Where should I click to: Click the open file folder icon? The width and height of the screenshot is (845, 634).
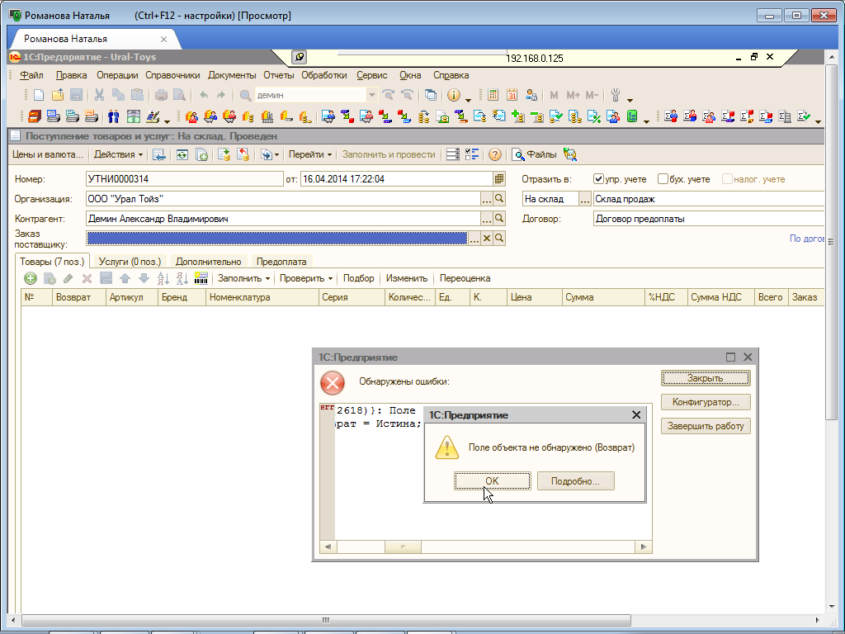pos(58,96)
